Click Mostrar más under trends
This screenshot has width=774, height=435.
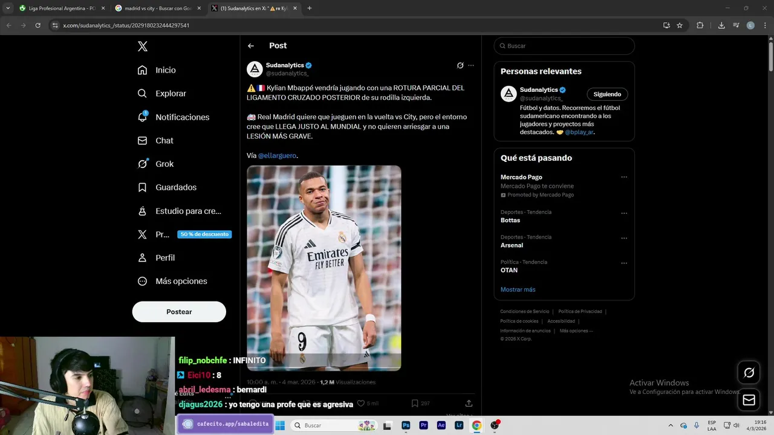(518, 289)
